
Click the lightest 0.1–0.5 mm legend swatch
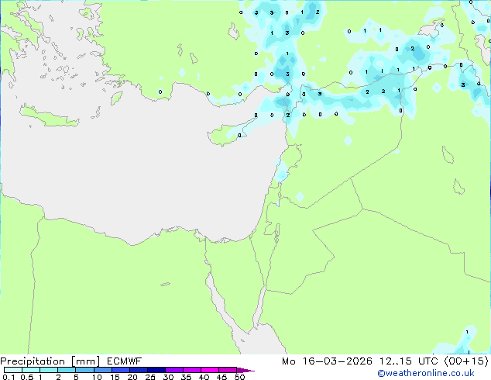point(13,370)
